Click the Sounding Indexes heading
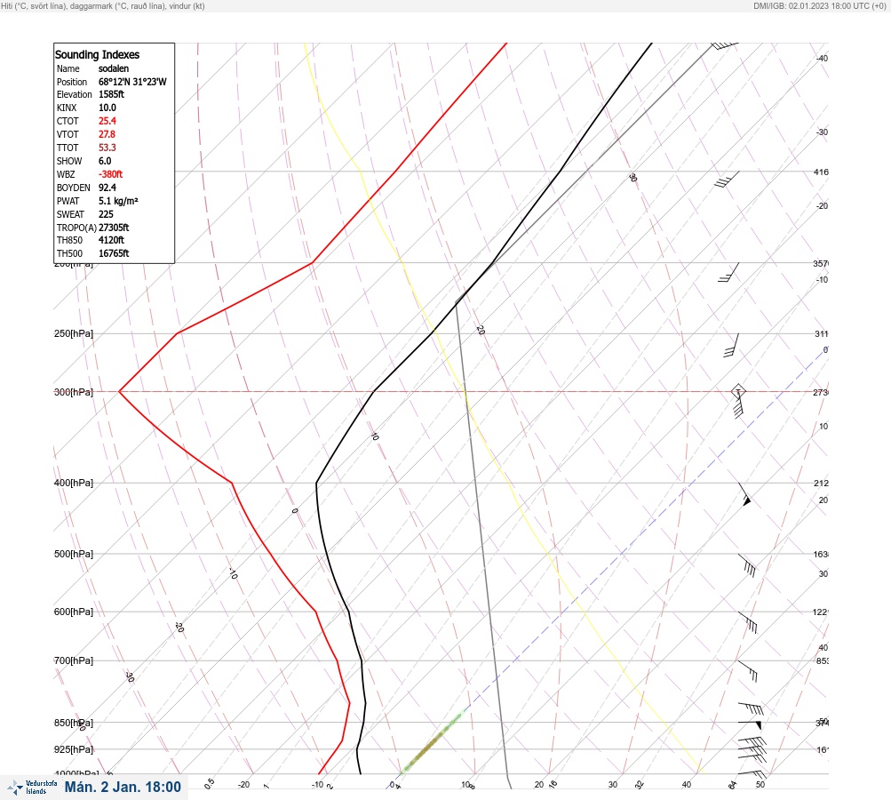Image resolution: width=891 pixels, height=800 pixels. [x=97, y=54]
